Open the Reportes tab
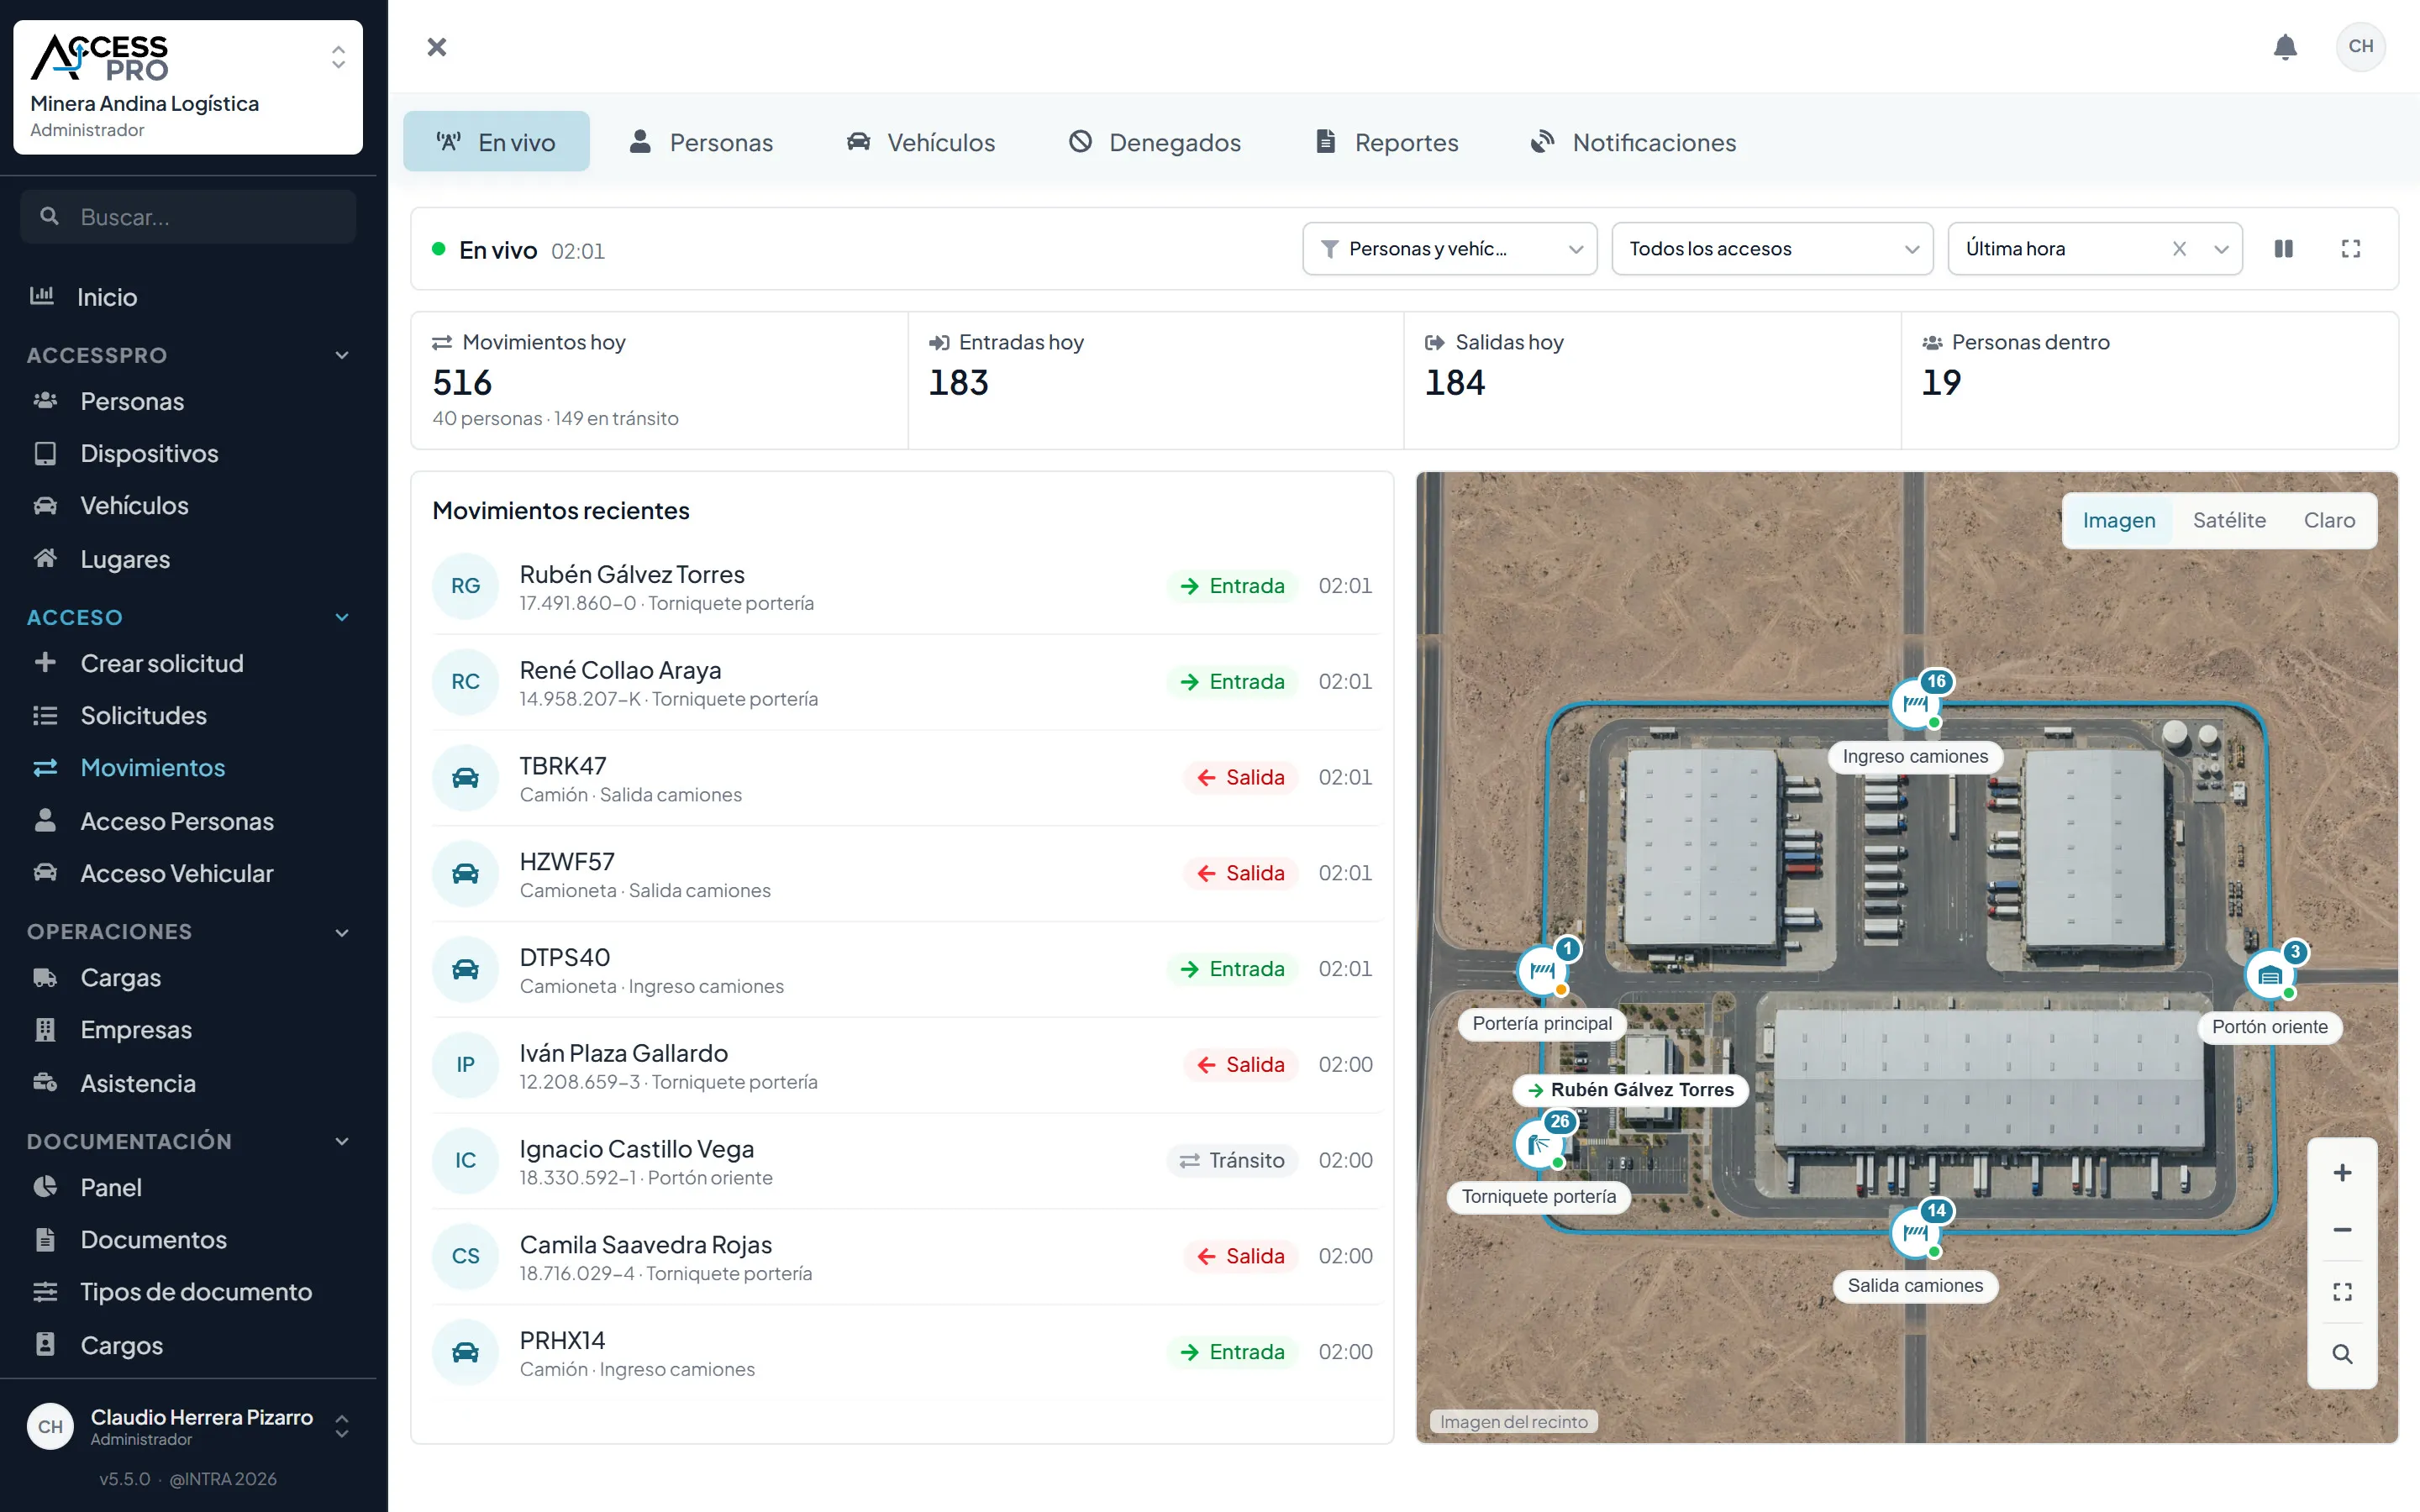2420x1512 pixels. pyautogui.click(x=1387, y=142)
